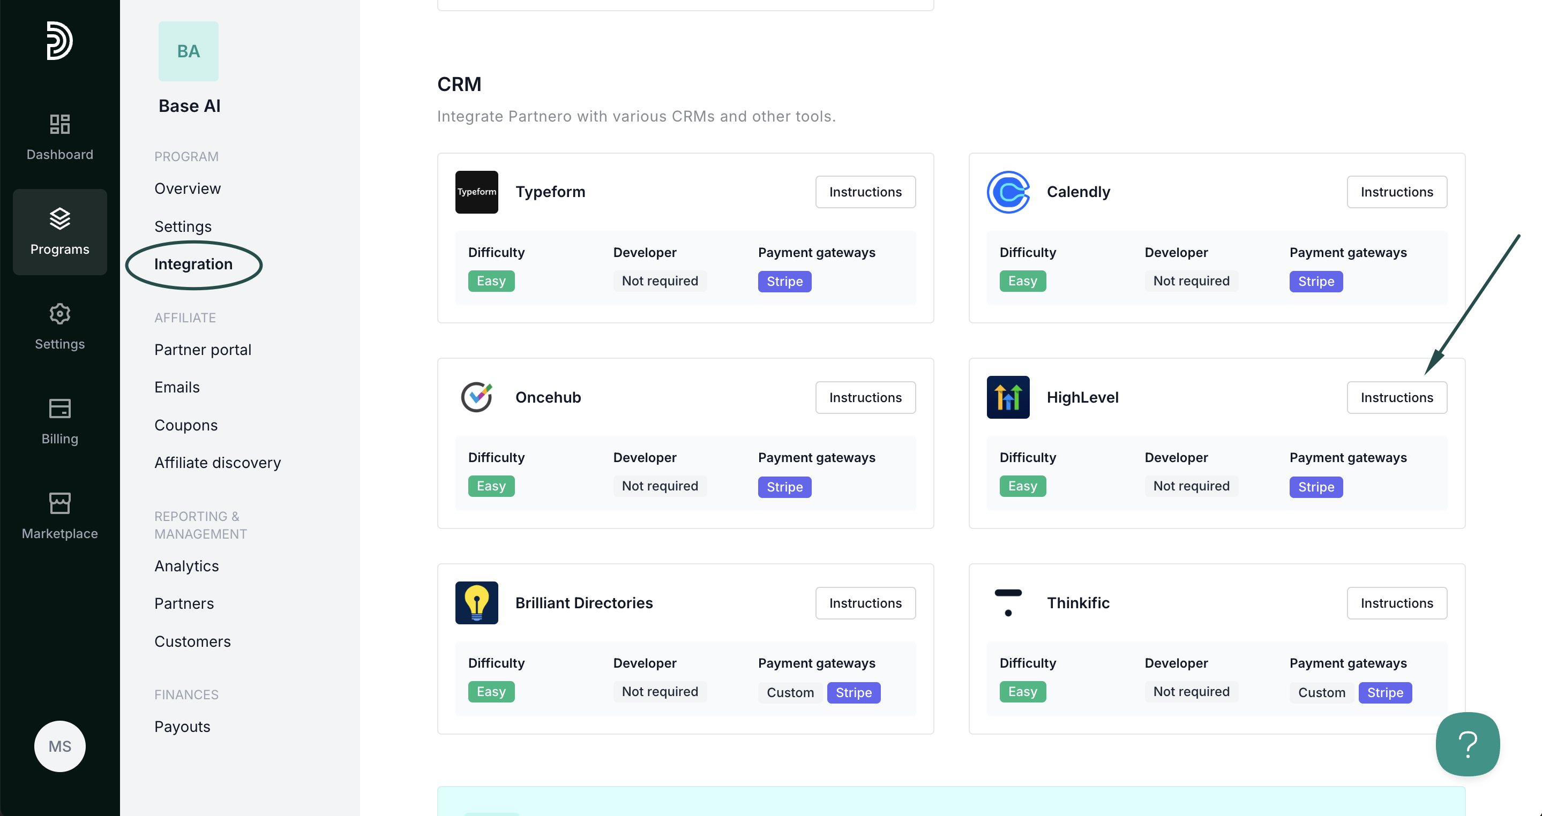Click Thinkific's Stripe gateway badge
1542x816 pixels.
(1384, 692)
